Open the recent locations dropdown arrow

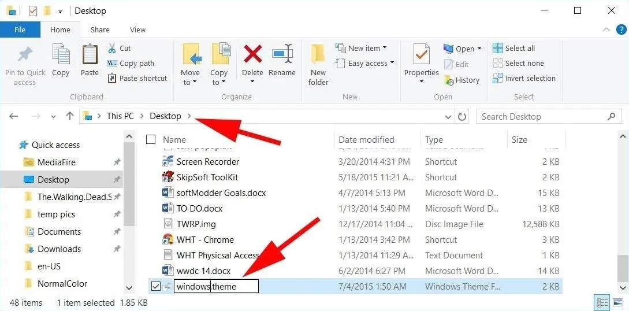[x=53, y=117]
